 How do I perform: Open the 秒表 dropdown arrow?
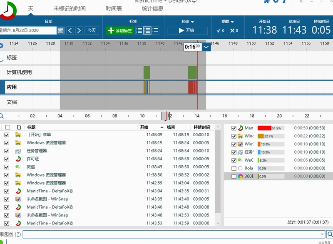click(192, 22)
